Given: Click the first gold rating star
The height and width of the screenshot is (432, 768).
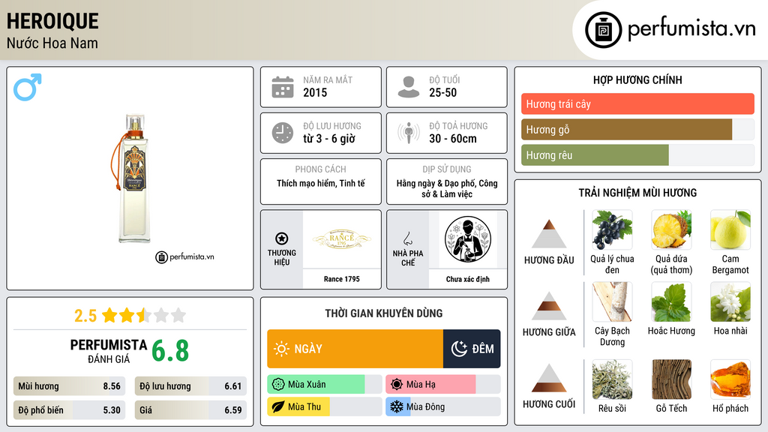Looking at the screenshot, I should pos(109,315).
